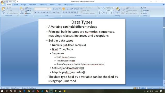
Task: Pick the rectangle shape in Drawing gallery
Action: 106,8
